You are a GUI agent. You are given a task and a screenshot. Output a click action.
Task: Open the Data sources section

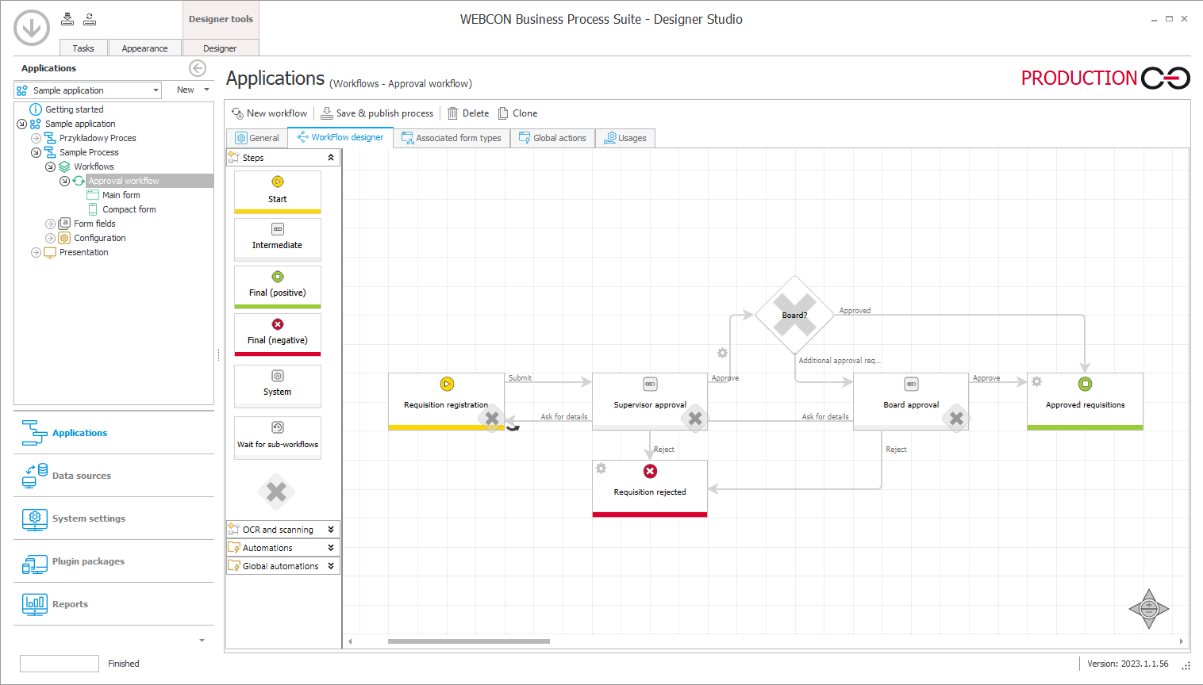(113, 476)
